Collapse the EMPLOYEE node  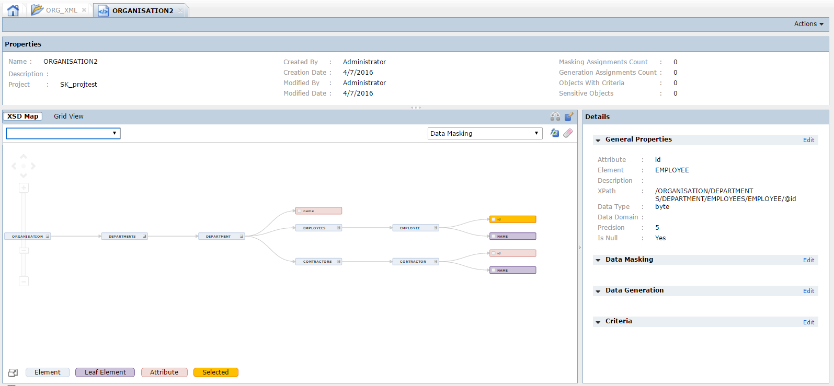pyautogui.click(x=436, y=228)
